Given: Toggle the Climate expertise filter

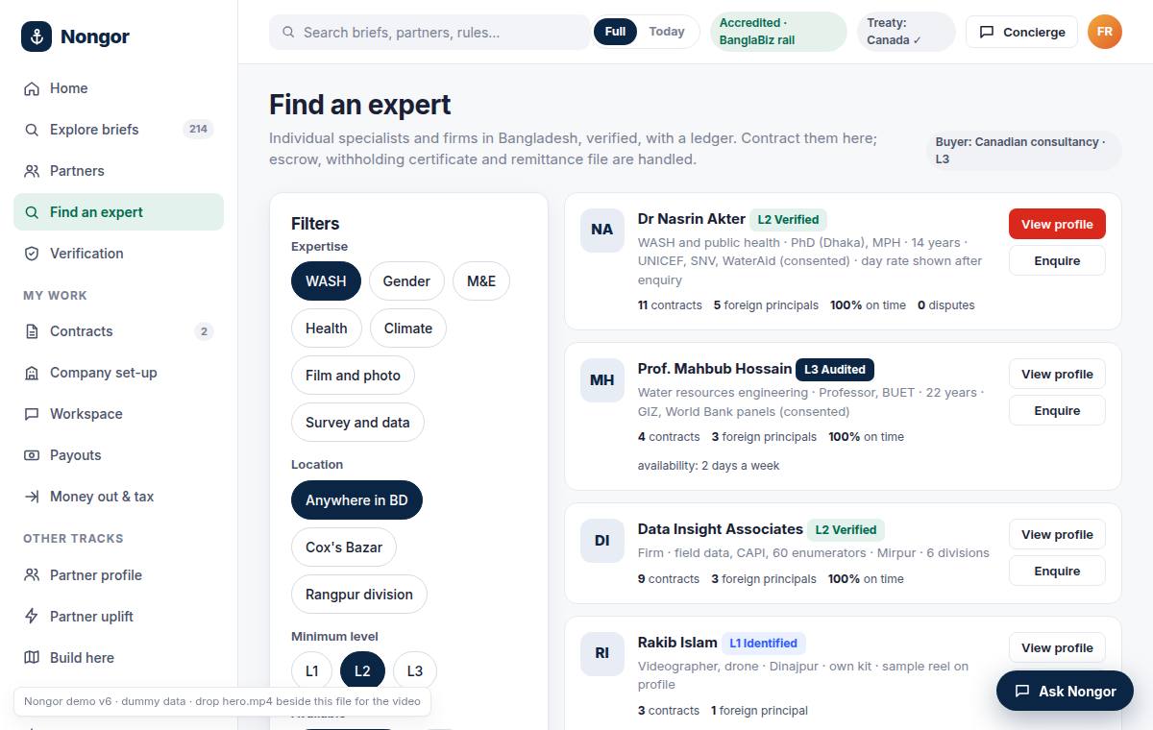Looking at the screenshot, I should coord(408,328).
